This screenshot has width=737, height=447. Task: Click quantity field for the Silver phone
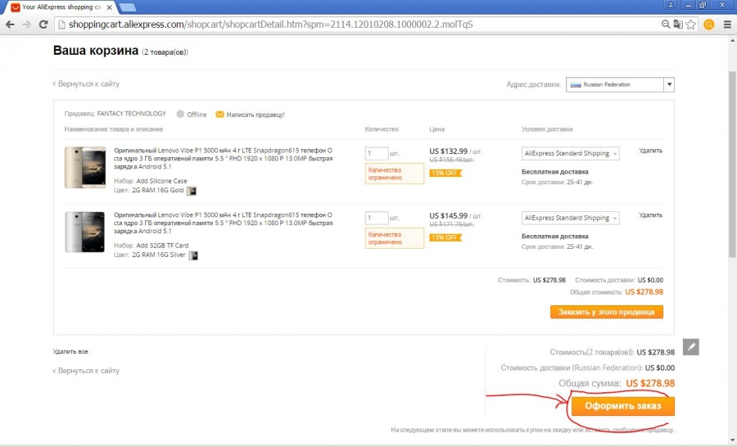point(377,218)
